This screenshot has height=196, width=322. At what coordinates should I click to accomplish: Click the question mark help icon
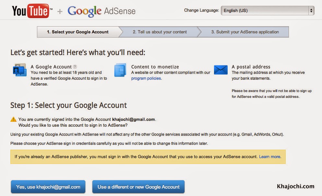coord(75,67)
